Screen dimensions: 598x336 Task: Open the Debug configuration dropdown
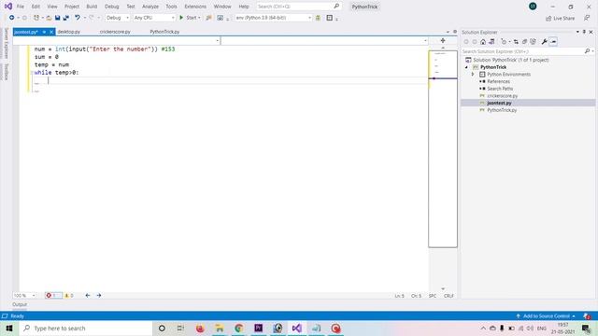(x=118, y=18)
